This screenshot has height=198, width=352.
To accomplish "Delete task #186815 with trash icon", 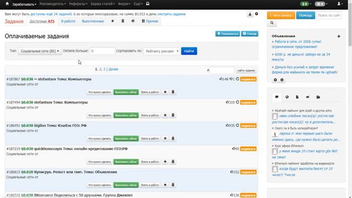I will (x=173, y=185).
